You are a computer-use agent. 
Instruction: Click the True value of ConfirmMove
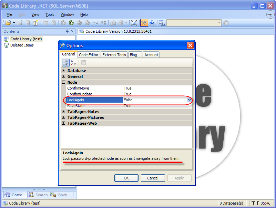(157, 88)
